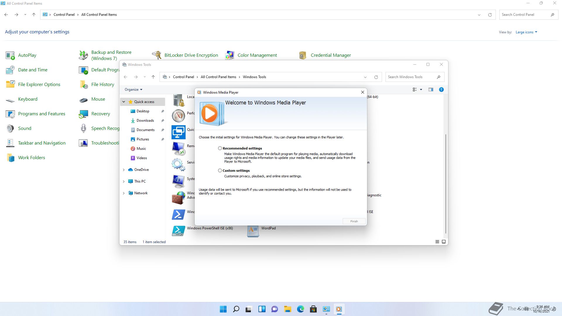Close the Windows Media Player welcome dialog
562x316 pixels.
pyautogui.click(x=363, y=92)
